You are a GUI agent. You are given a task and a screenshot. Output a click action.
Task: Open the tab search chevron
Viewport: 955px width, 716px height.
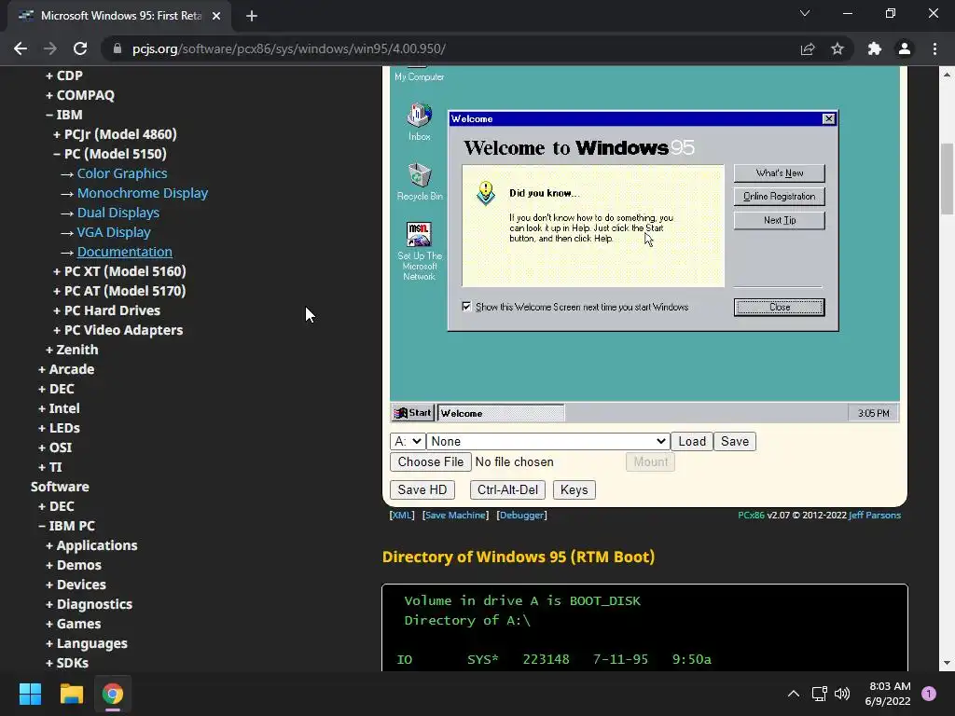tap(805, 13)
